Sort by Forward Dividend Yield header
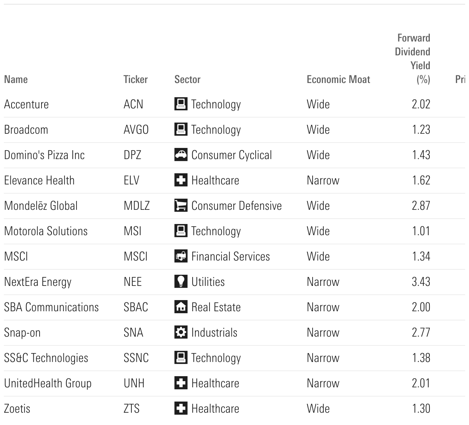Screen dimensions: 469x425 click(413, 58)
